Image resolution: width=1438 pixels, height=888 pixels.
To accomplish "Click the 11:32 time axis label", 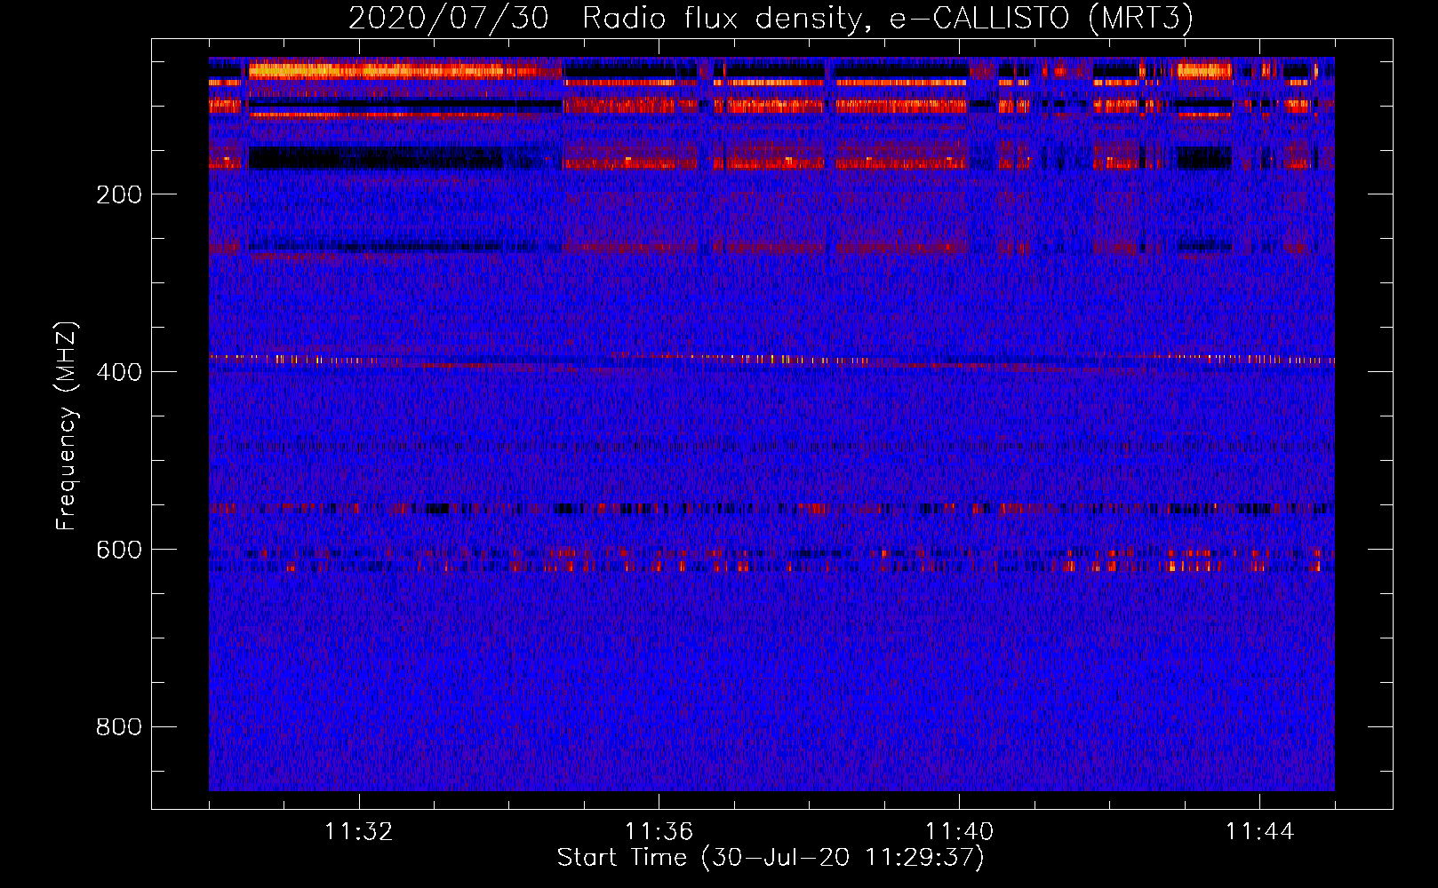I will [358, 832].
